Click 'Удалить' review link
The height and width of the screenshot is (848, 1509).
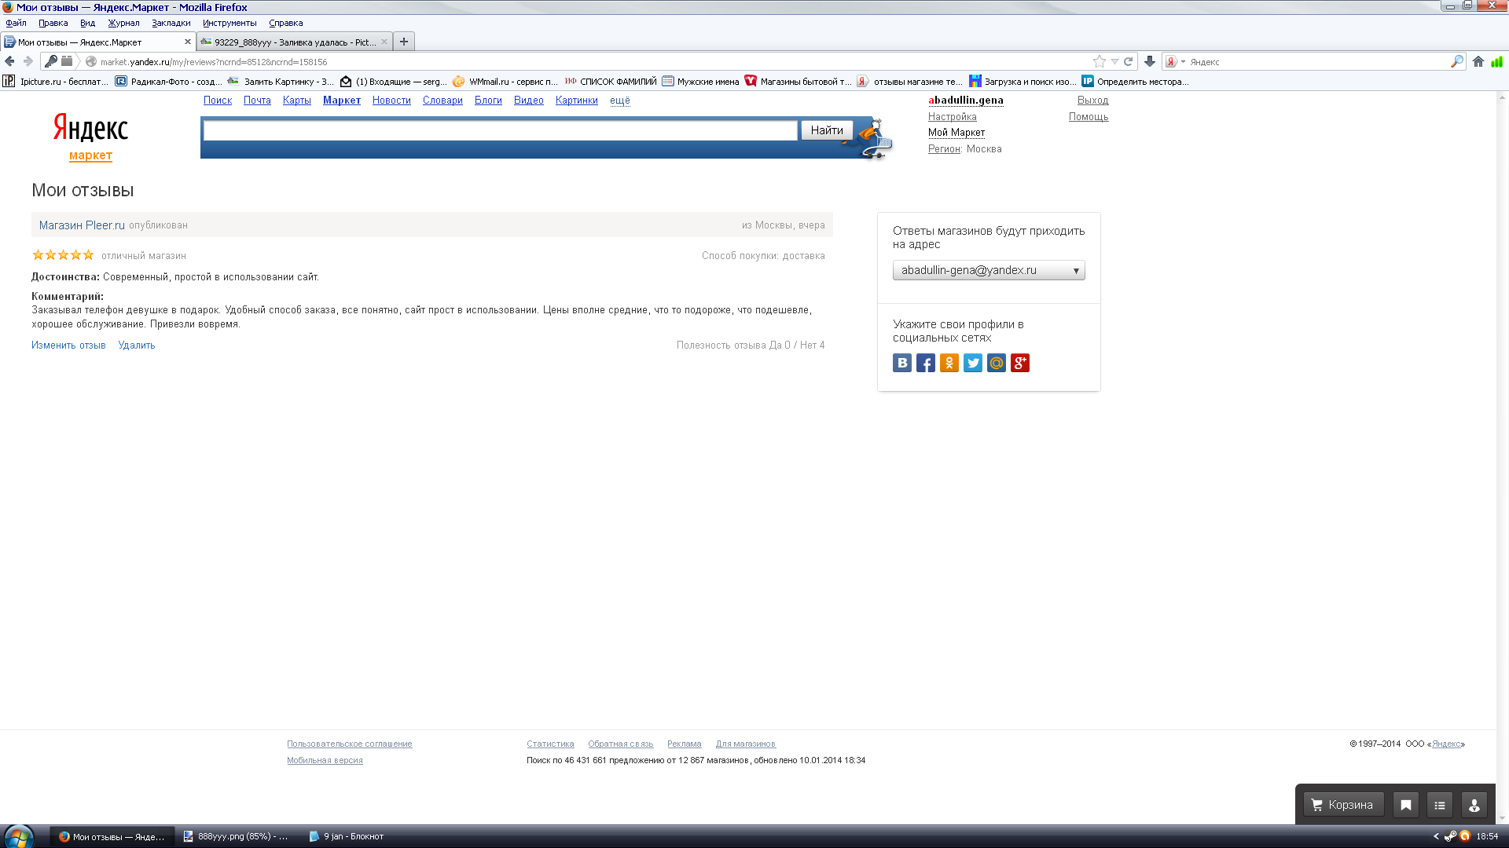[x=137, y=345]
